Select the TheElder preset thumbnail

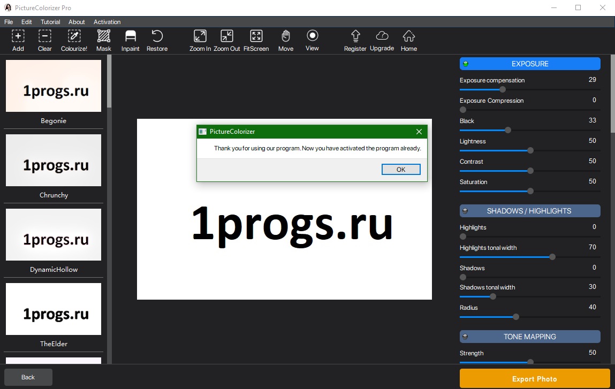(x=54, y=309)
